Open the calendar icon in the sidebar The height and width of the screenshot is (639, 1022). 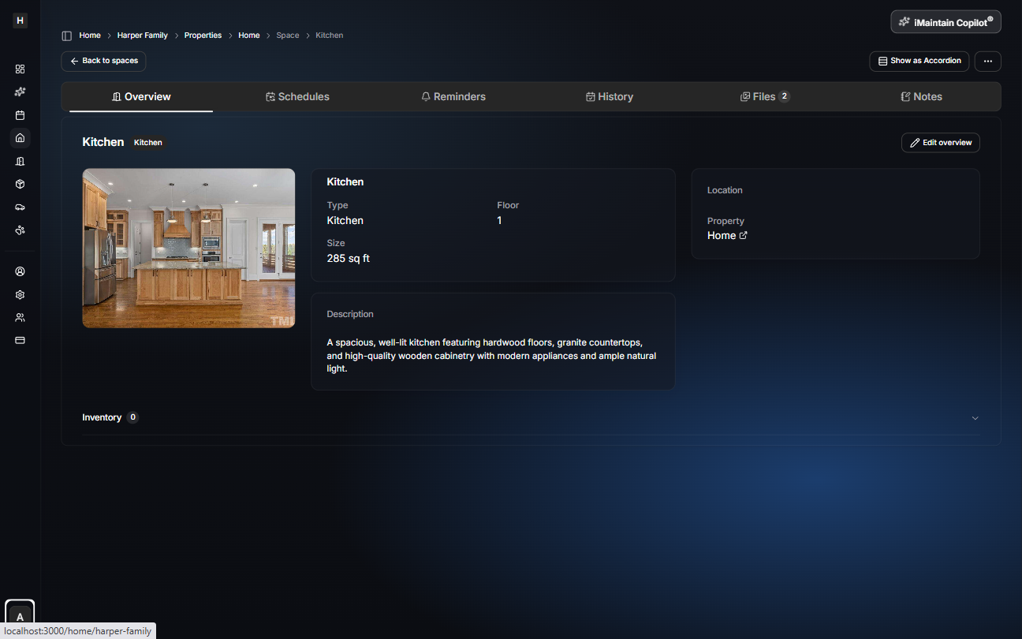[x=20, y=114]
